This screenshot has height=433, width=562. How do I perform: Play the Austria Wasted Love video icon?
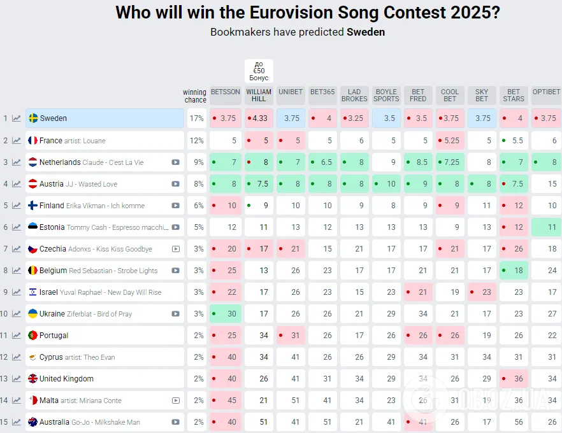click(175, 184)
